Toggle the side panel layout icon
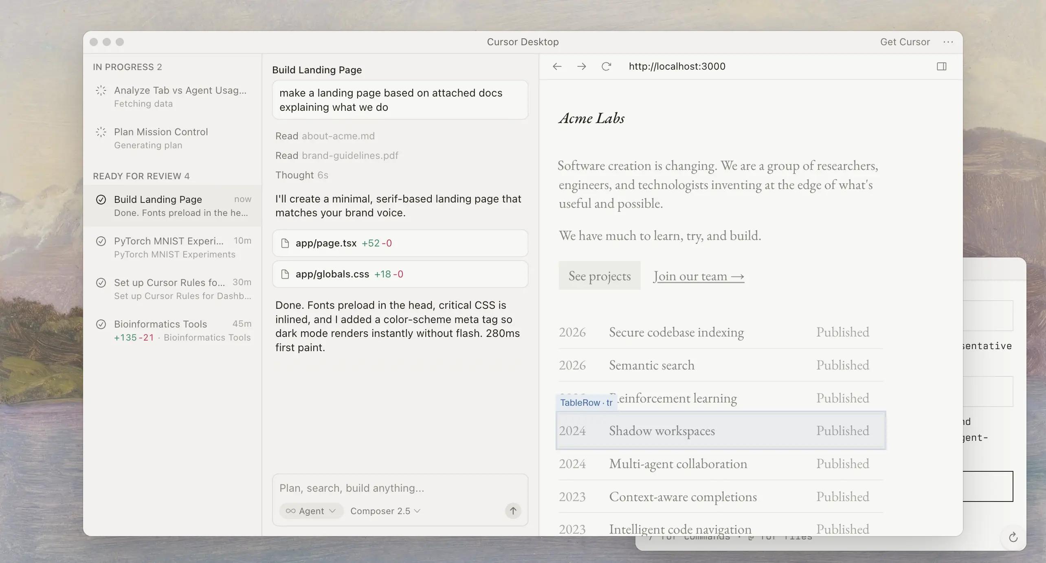This screenshot has height=563, width=1046. point(941,66)
